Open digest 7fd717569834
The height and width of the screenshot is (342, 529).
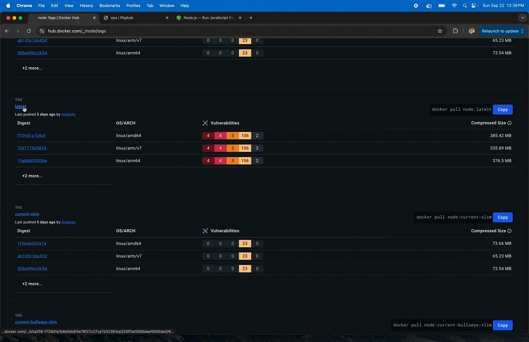tap(32, 148)
